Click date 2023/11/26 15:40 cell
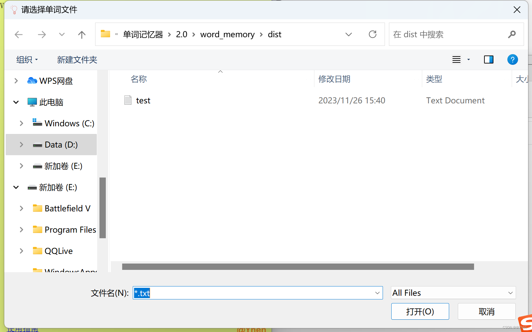The image size is (532, 332). [x=352, y=100]
